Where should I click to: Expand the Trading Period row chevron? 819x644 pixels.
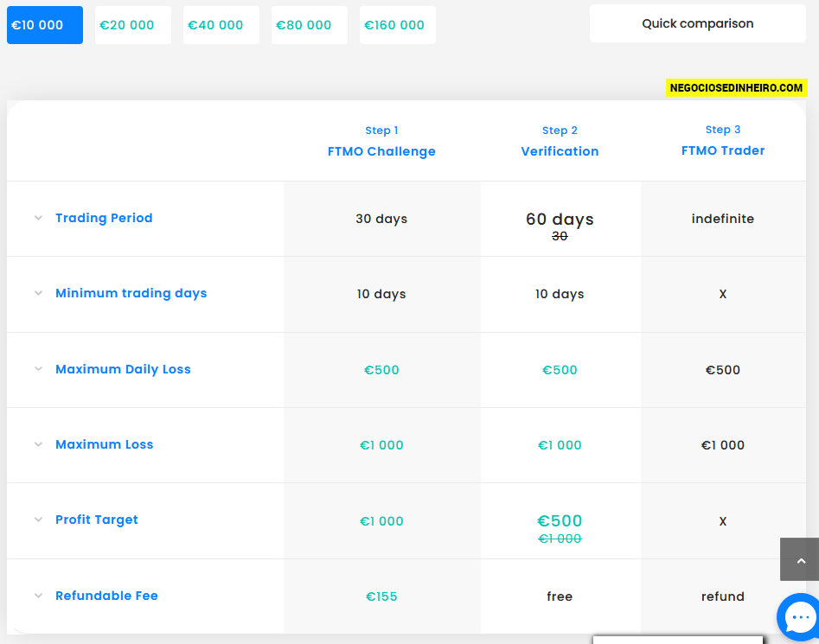[38, 218]
